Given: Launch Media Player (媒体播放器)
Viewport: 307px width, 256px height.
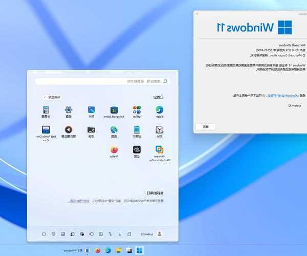Looking at the screenshot, I should click(x=69, y=132).
